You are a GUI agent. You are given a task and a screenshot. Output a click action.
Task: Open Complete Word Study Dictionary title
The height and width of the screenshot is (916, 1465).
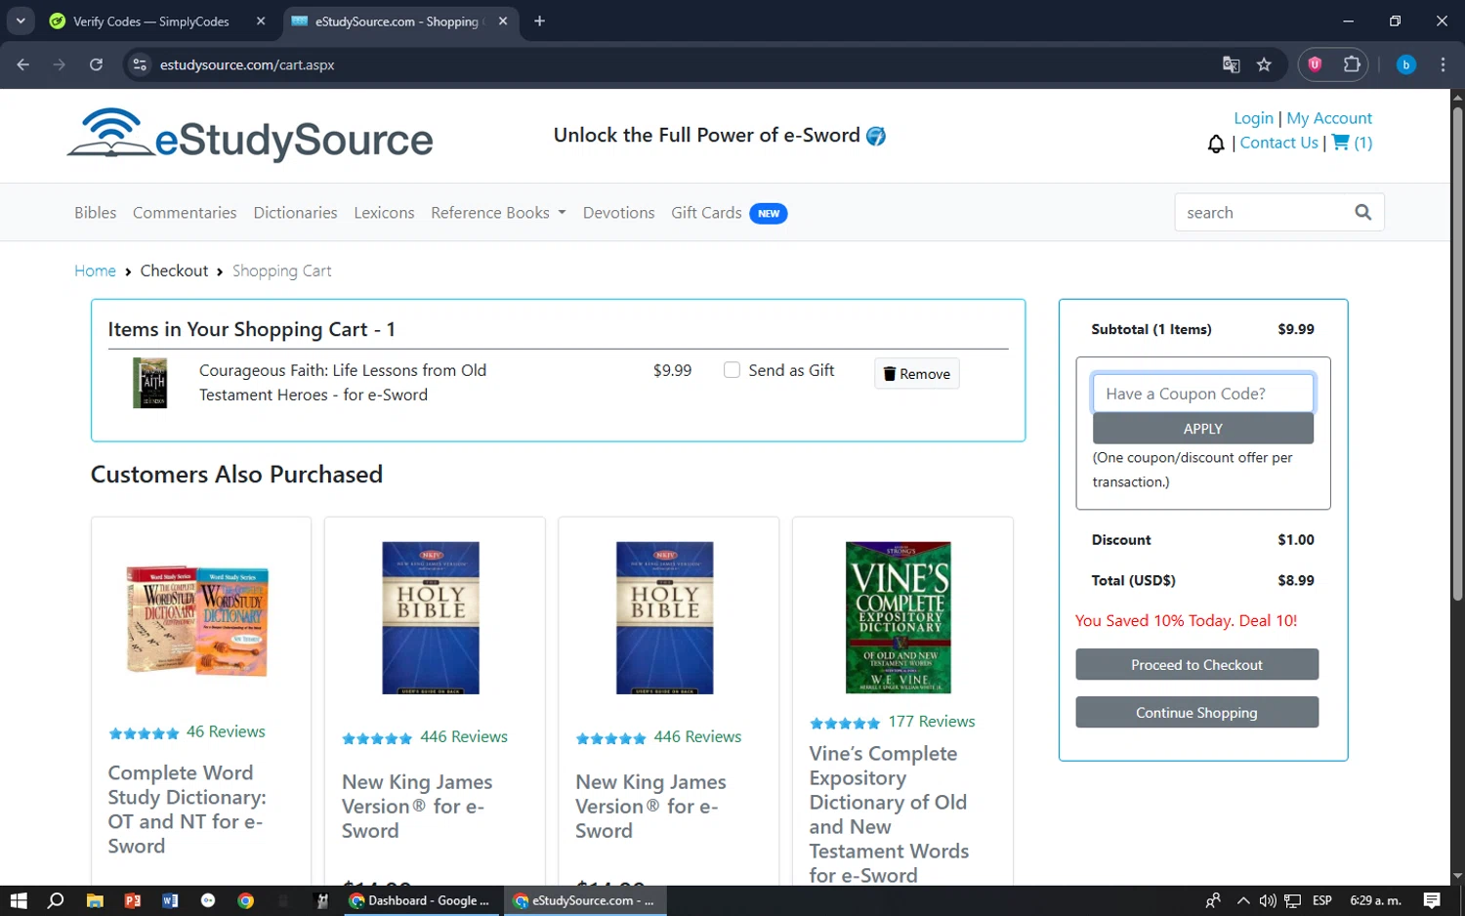coord(187,810)
